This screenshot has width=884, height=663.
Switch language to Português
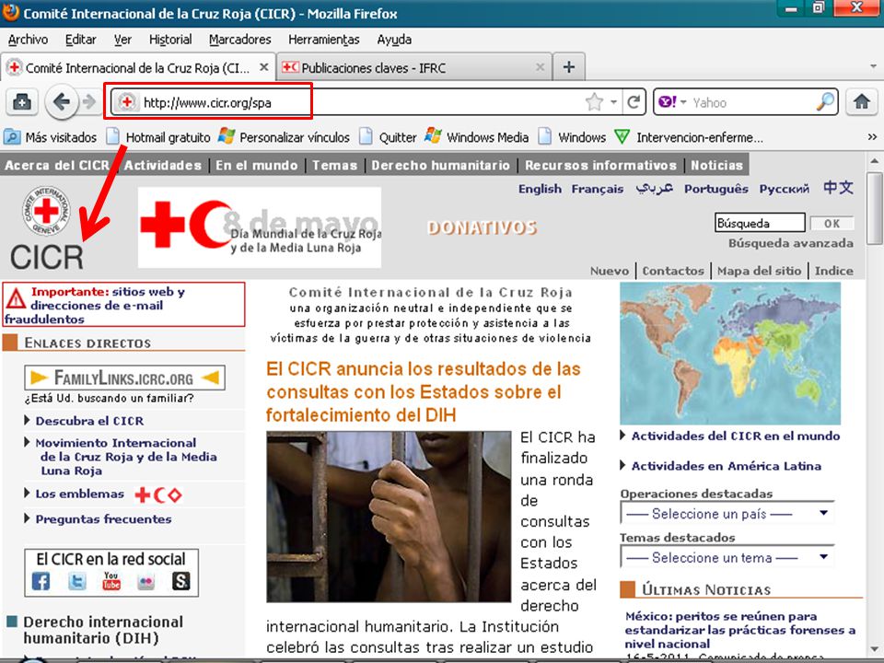716,189
